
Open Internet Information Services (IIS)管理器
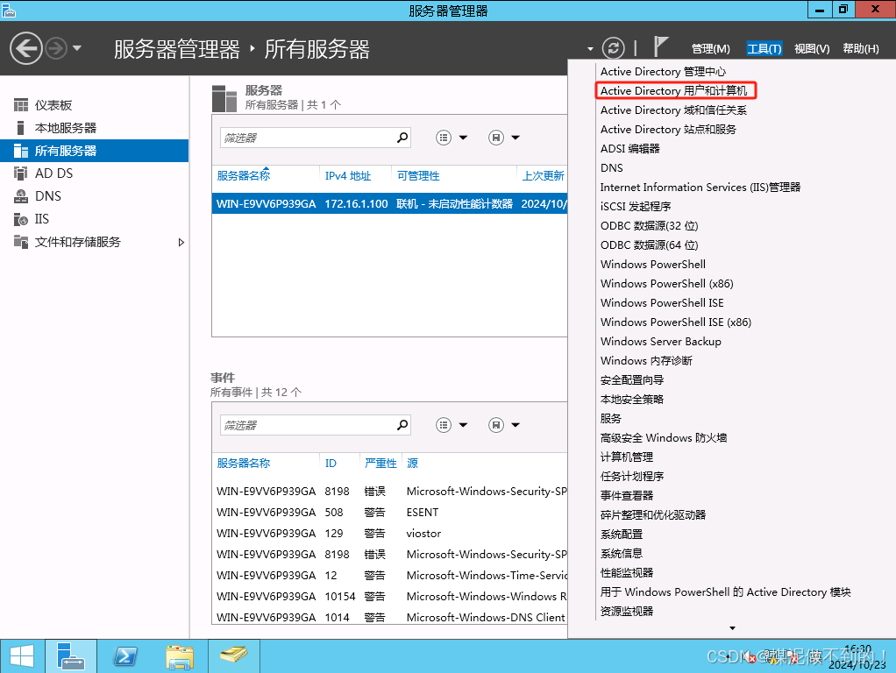point(700,188)
